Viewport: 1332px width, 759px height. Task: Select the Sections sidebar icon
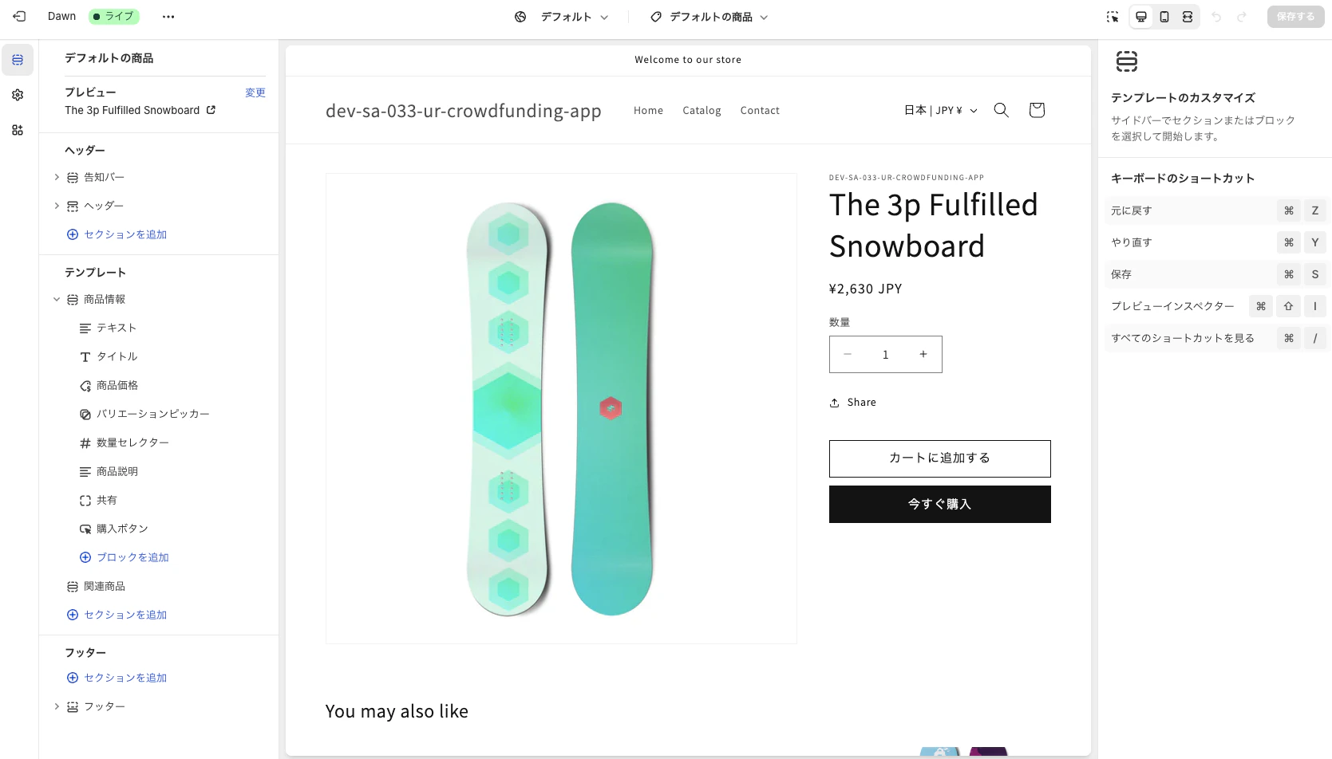point(18,60)
